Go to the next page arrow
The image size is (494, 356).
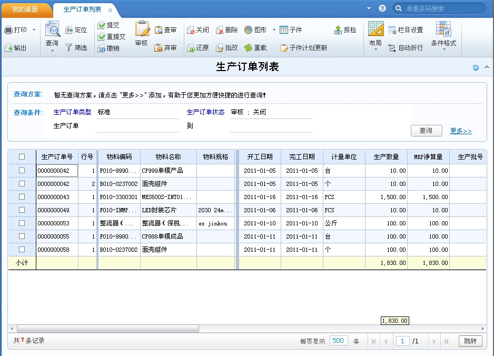(x=434, y=341)
